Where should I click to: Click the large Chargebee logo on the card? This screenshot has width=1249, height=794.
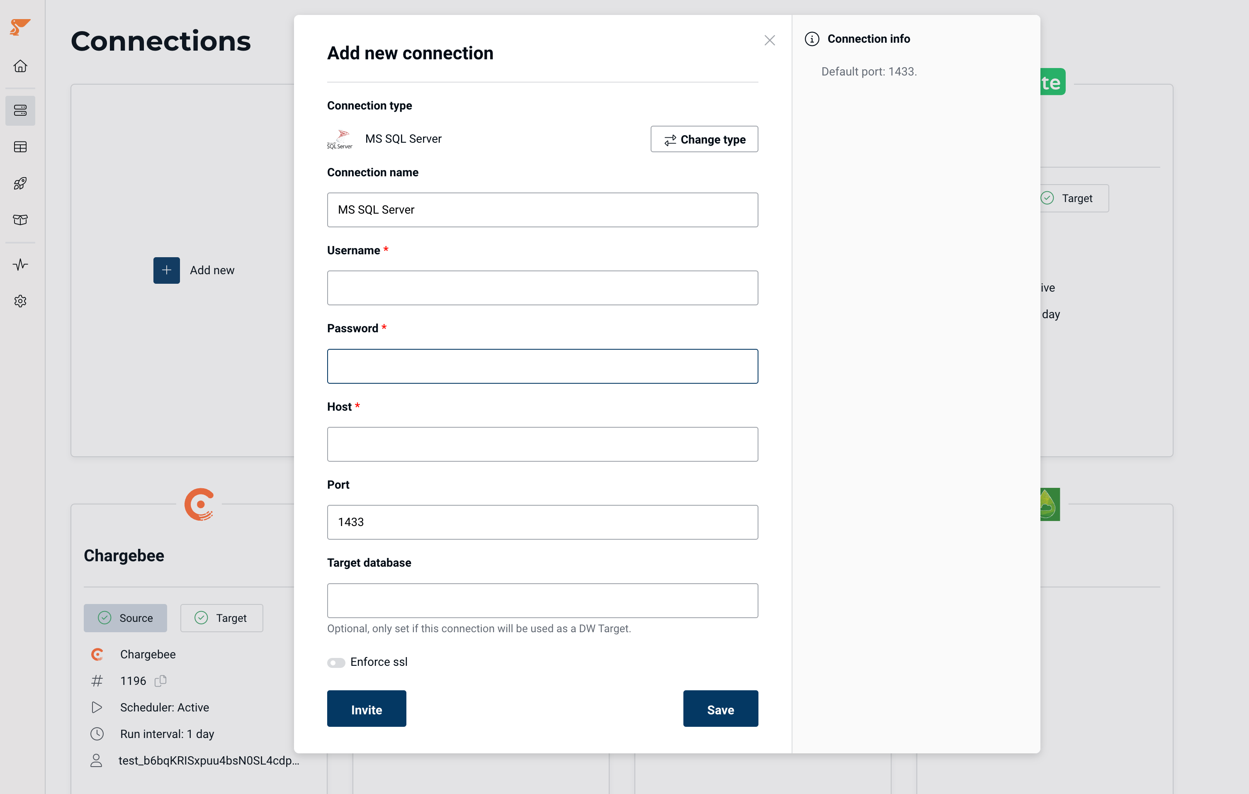coord(199,504)
